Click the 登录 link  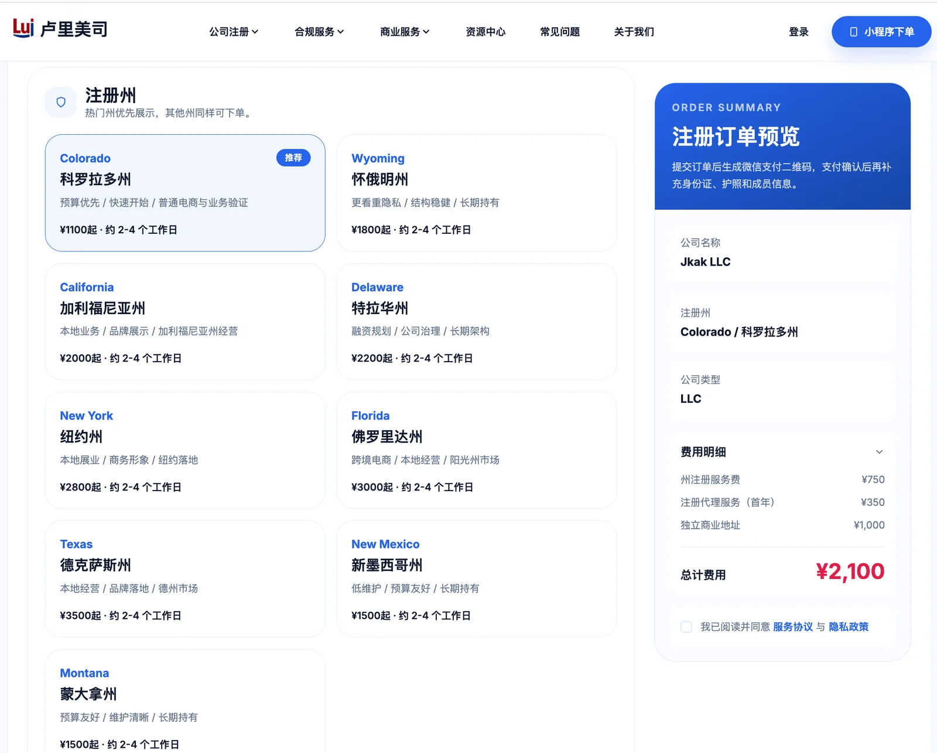tap(799, 32)
